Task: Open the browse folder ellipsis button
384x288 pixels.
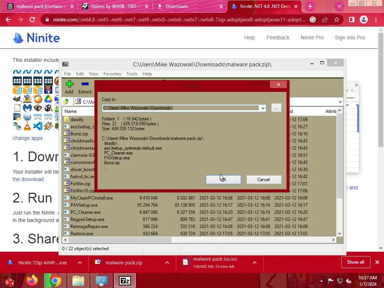Action: 276,108
